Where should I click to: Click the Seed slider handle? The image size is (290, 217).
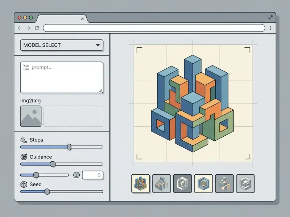[x=47, y=192]
